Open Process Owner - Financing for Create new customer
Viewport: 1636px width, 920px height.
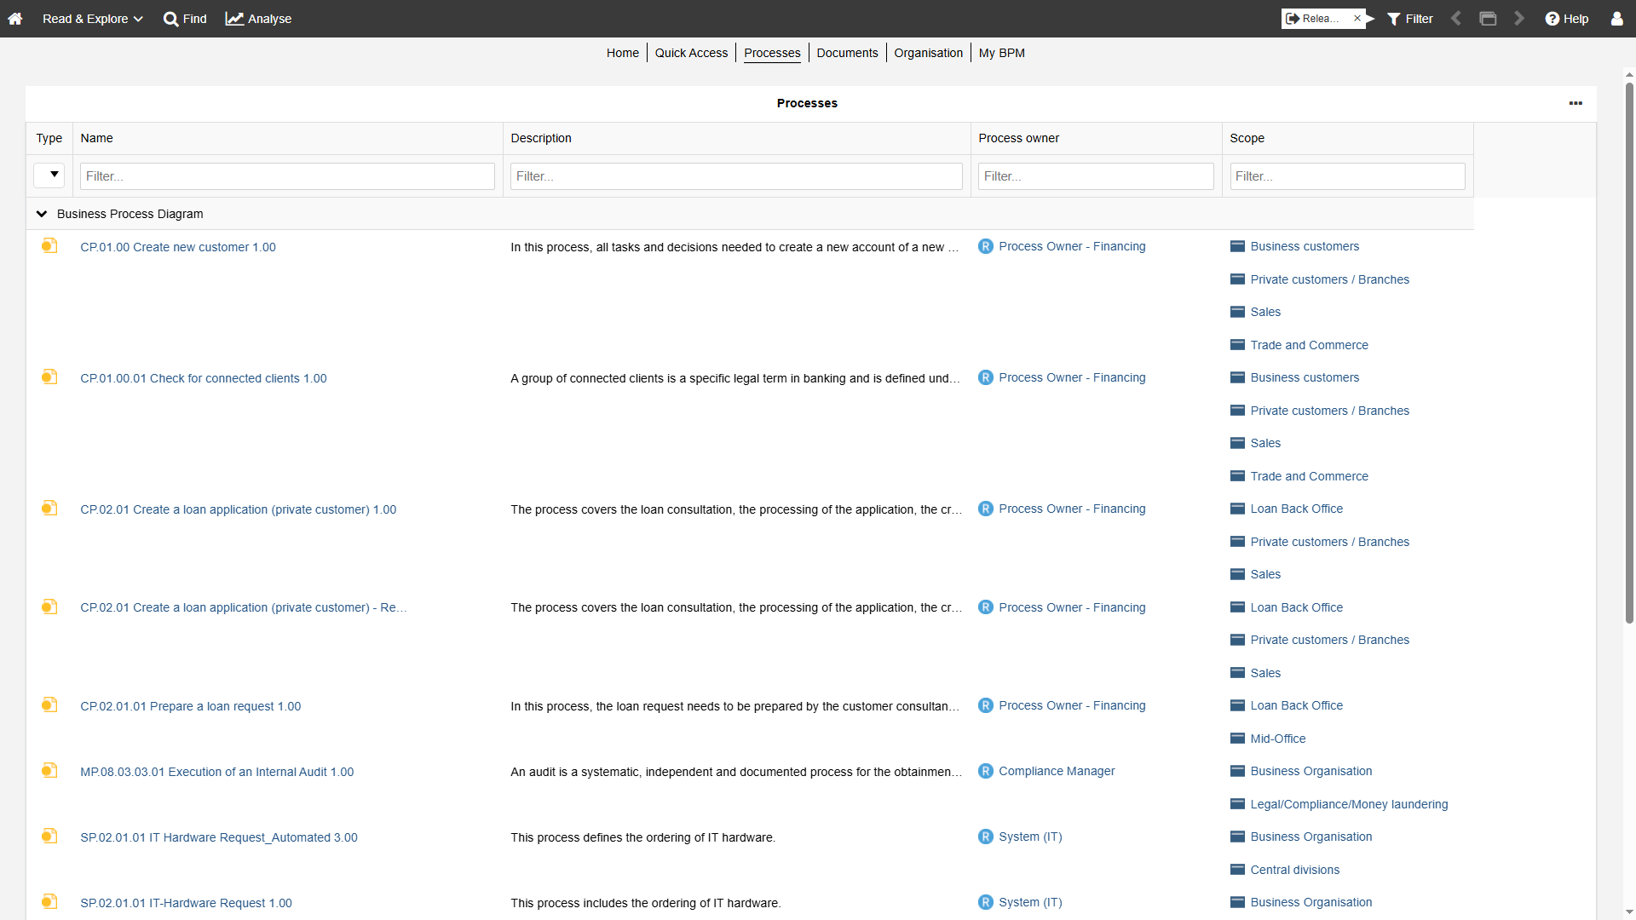point(1072,246)
